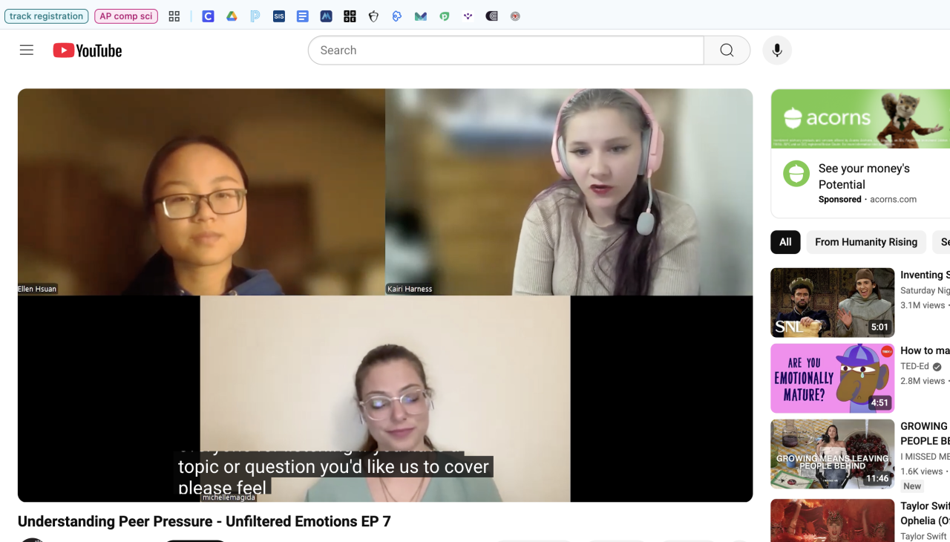Open the 'Growing Means Leaving People Behind' thumbnail
The width and height of the screenshot is (950, 542).
click(832, 454)
